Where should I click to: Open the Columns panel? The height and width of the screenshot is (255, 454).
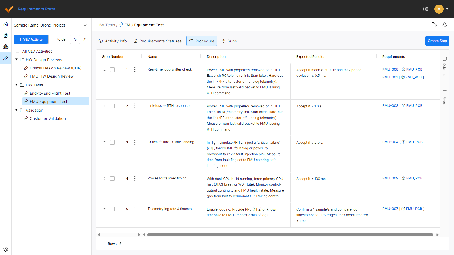point(445,59)
